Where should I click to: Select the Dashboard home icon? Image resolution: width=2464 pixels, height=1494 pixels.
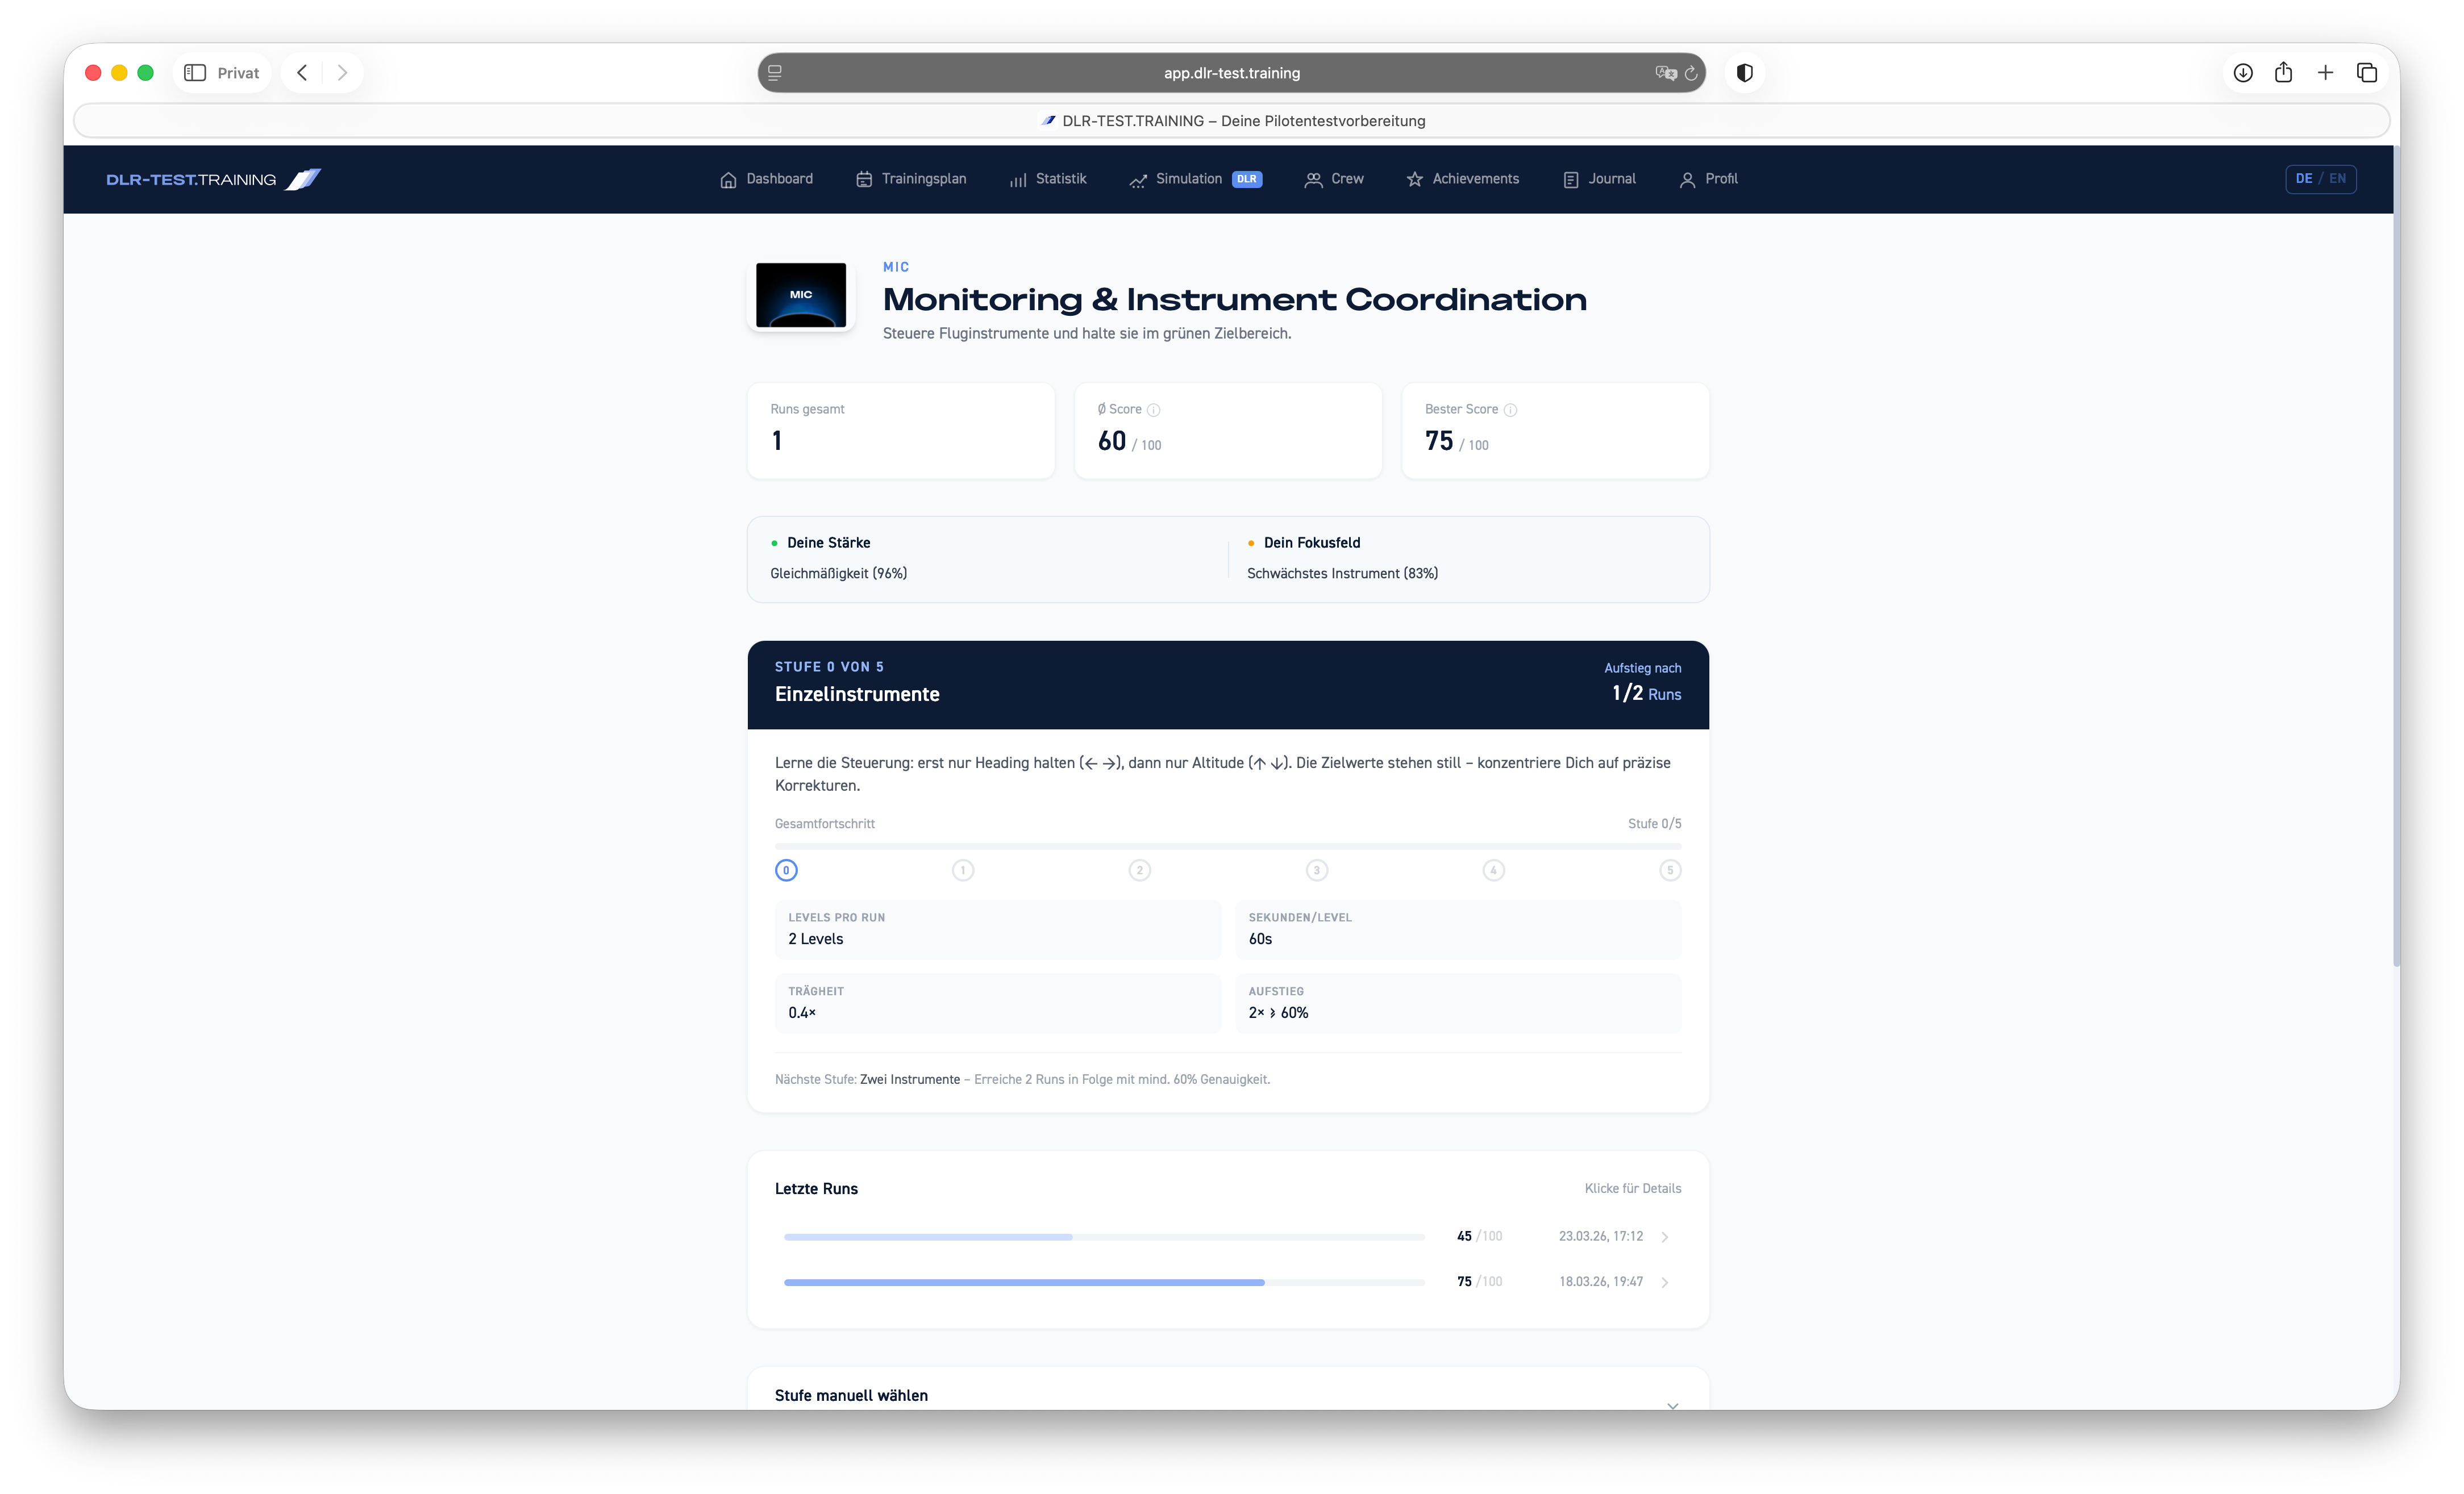(728, 179)
